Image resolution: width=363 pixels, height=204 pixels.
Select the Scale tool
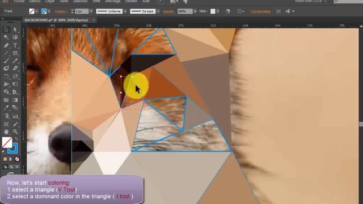(15, 76)
